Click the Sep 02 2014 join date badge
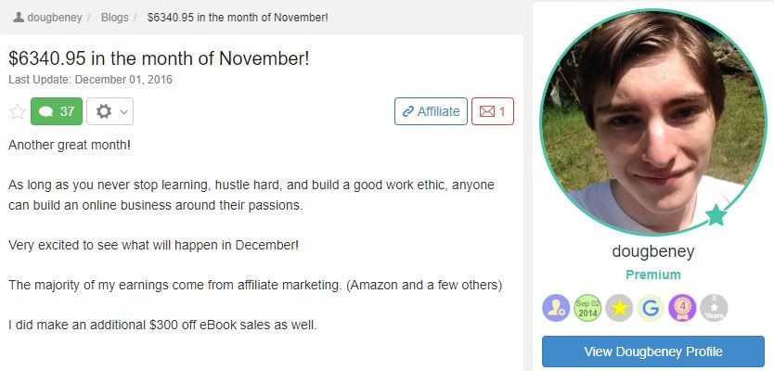774x371 pixels. coord(587,309)
